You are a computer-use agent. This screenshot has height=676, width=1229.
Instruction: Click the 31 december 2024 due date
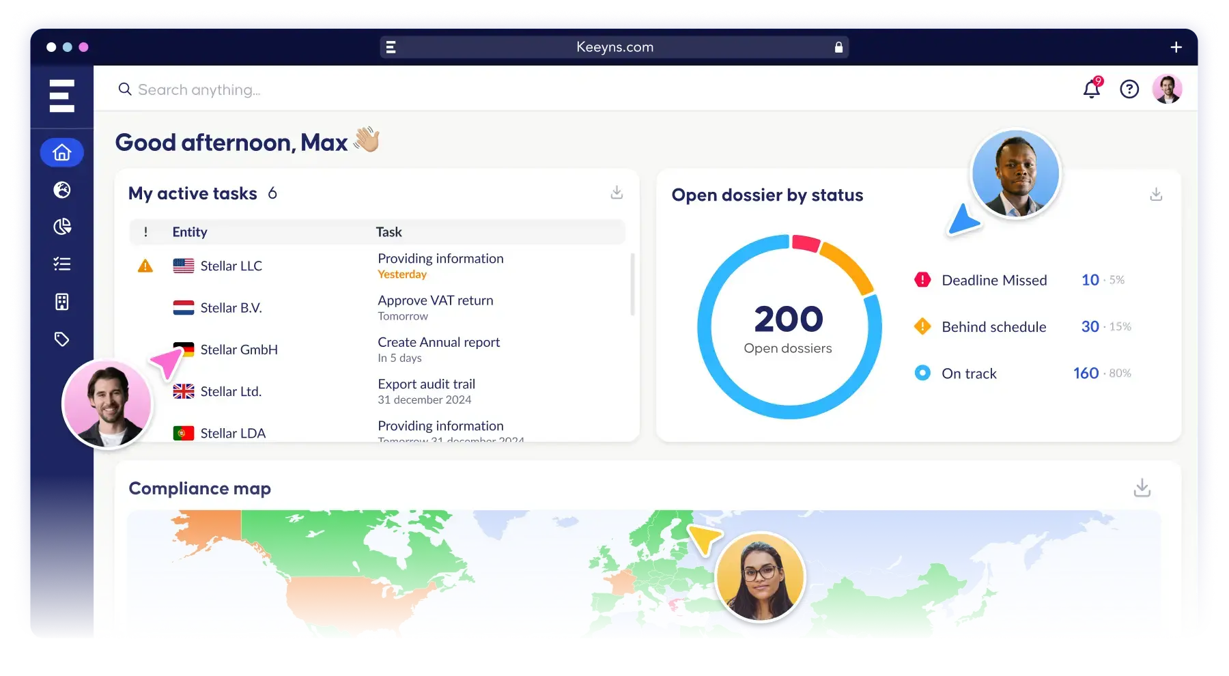point(424,399)
